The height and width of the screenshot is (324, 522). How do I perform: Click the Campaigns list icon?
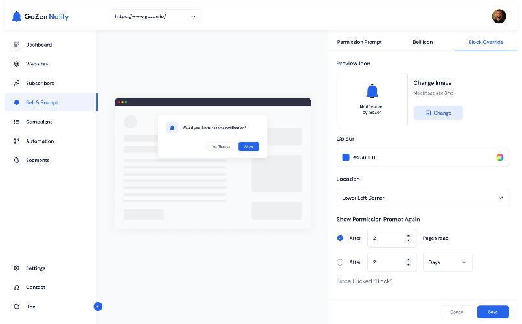click(17, 122)
